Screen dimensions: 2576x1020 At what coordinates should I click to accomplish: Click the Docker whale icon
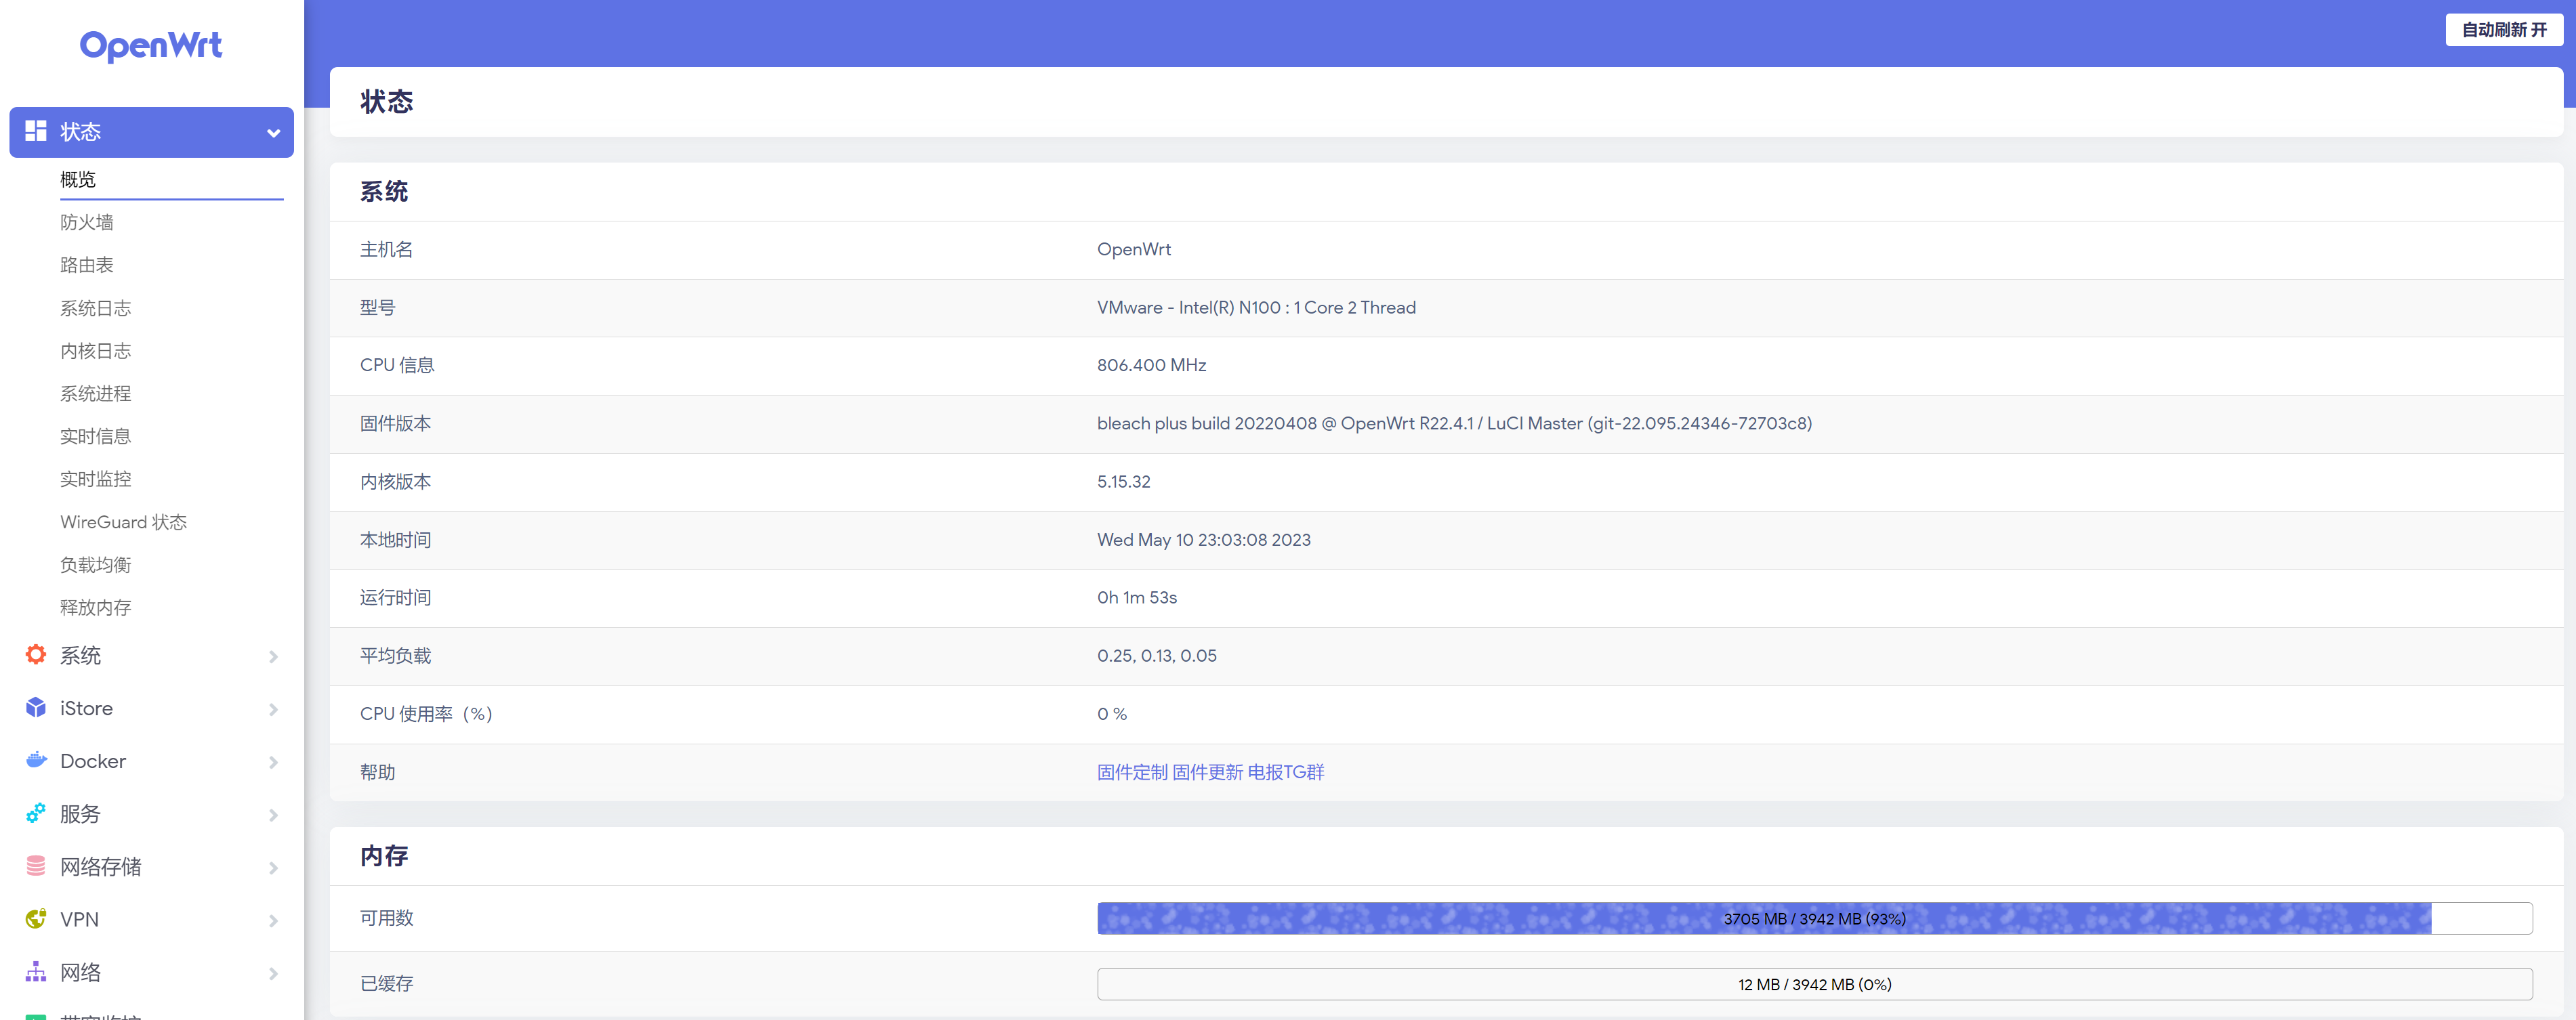[36, 760]
